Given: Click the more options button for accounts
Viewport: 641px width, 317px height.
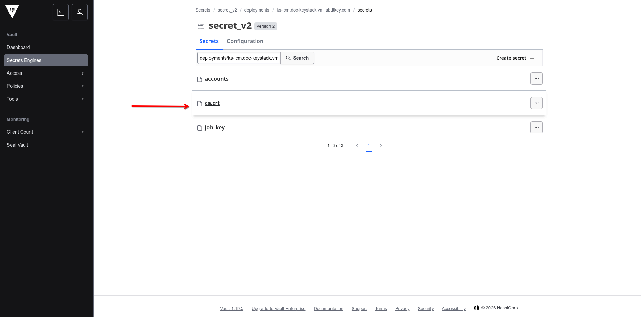Looking at the screenshot, I should [x=536, y=79].
